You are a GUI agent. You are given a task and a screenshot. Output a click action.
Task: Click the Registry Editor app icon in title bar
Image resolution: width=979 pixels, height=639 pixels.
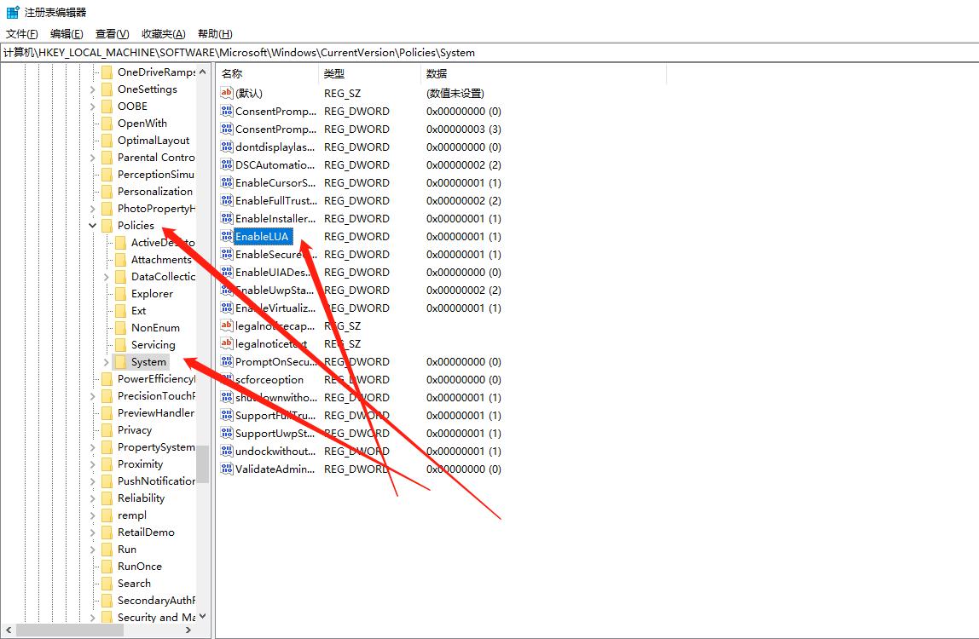click(x=13, y=12)
